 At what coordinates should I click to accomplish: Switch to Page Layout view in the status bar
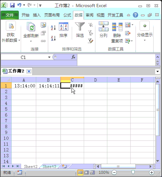click(x=87, y=172)
